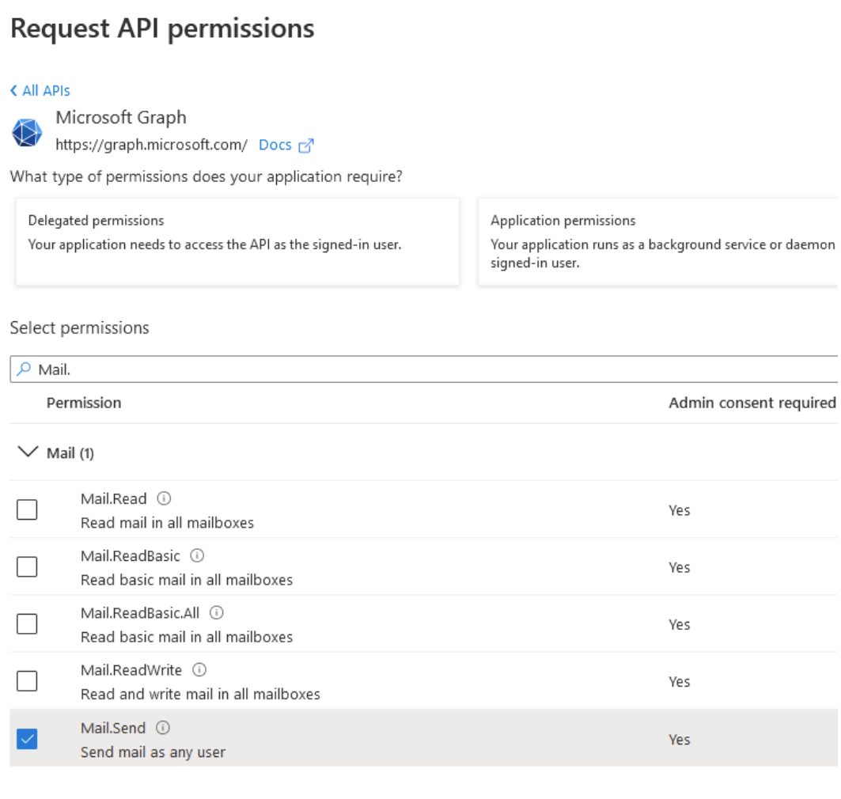Click the Yes value in Mail.Read row

(x=679, y=510)
